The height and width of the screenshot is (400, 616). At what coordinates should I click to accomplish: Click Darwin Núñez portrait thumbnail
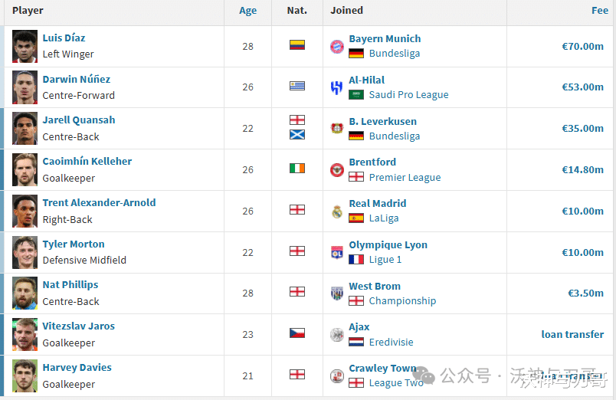pos(25,87)
